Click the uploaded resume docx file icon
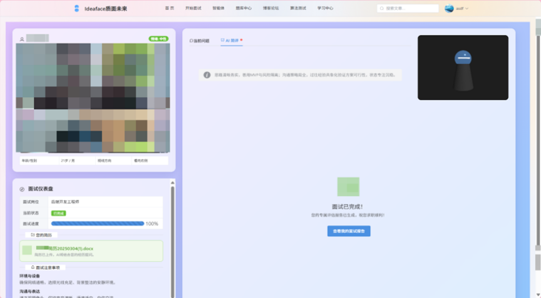 pos(27,250)
